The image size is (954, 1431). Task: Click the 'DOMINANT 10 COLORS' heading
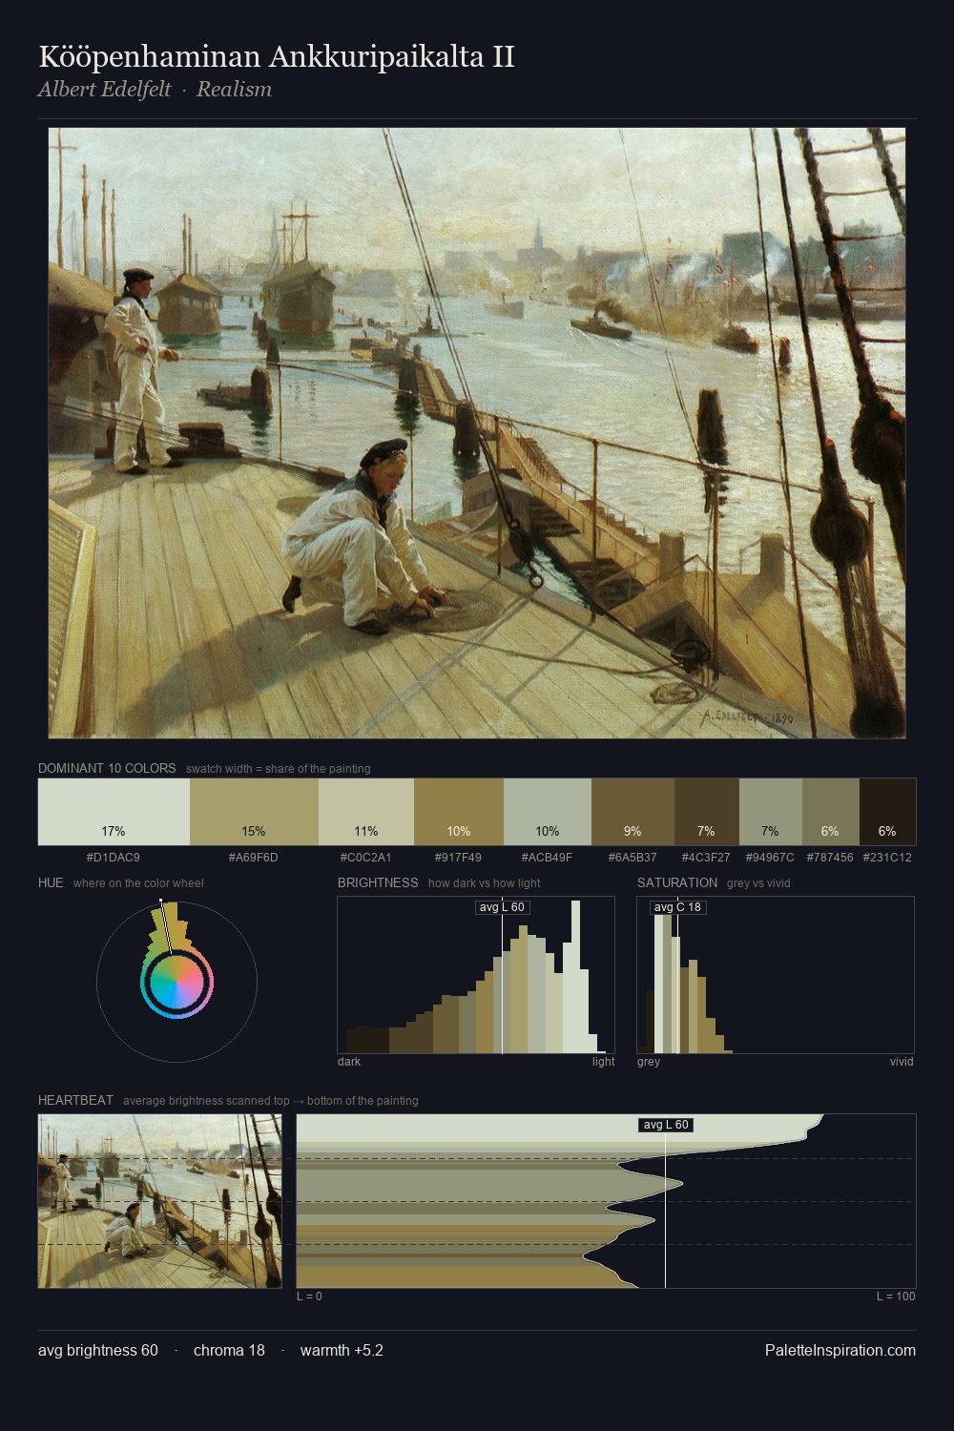107,768
